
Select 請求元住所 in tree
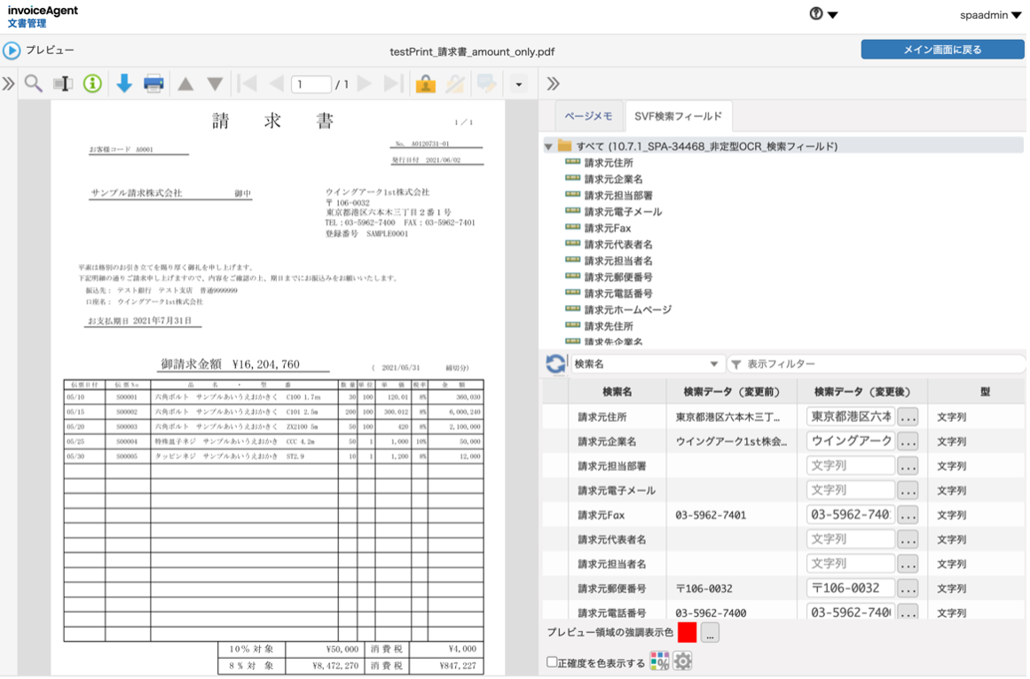[x=609, y=163]
